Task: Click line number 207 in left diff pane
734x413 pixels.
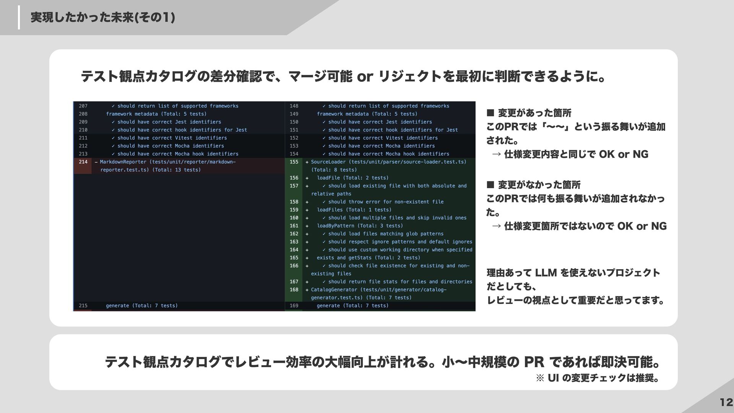Action: pyautogui.click(x=83, y=106)
